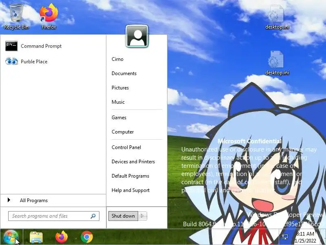Open Google Chrome from the taskbar
326x245 pixels.
click(x=87, y=237)
